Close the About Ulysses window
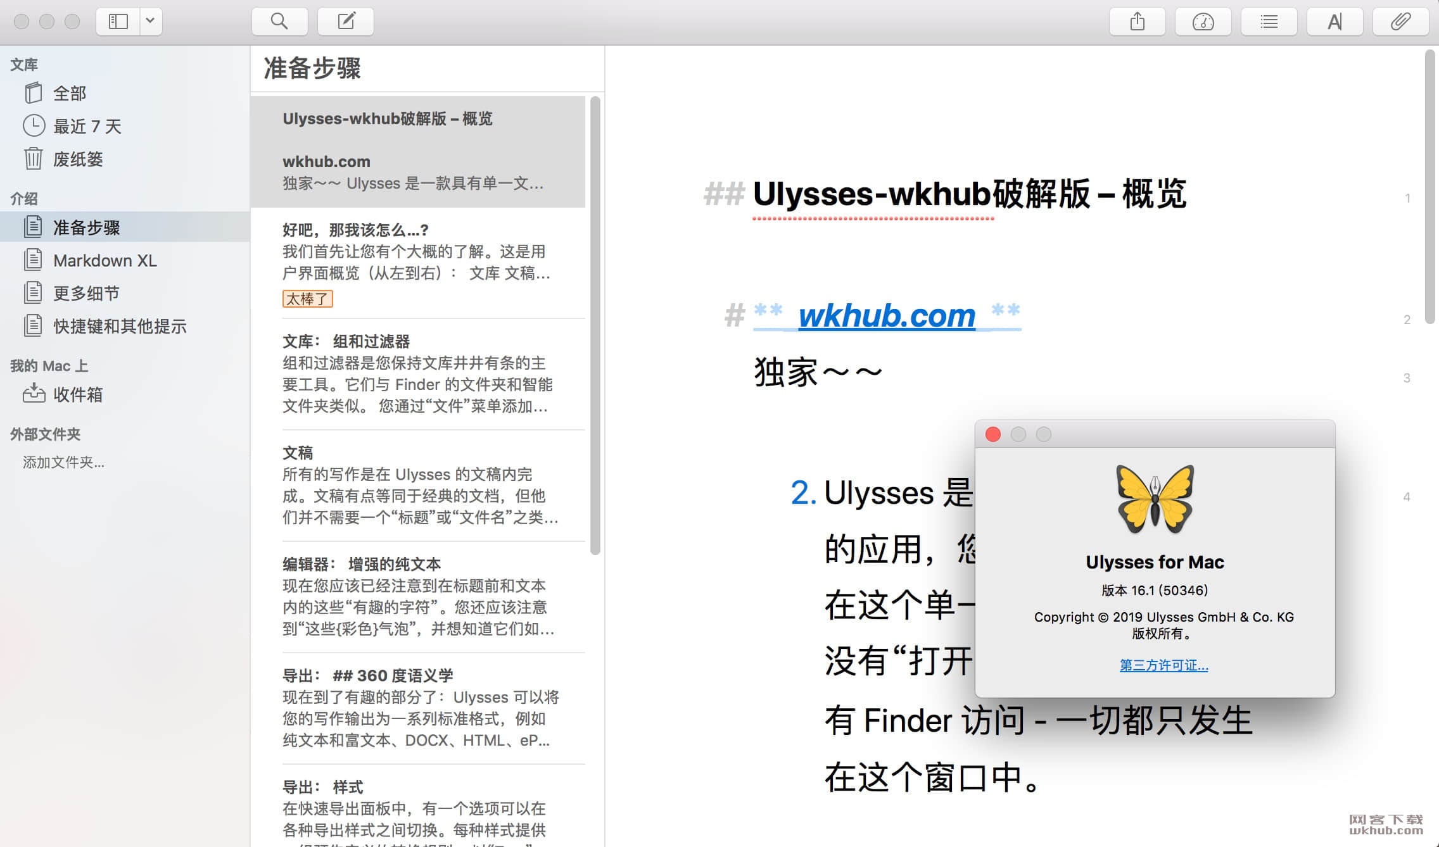The image size is (1439, 847). (993, 434)
